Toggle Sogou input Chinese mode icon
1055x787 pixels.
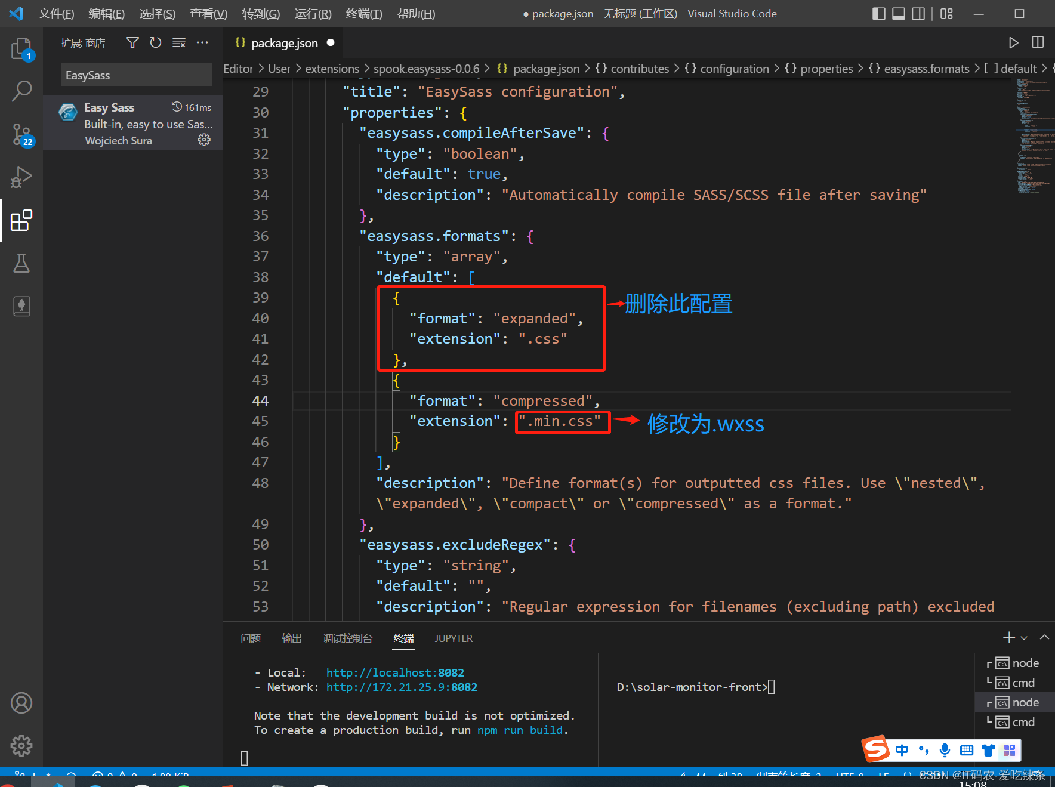click(x=902, y=750)
